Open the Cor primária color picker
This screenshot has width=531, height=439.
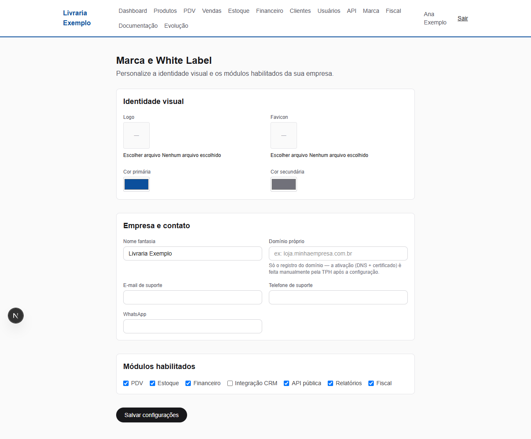136,184
